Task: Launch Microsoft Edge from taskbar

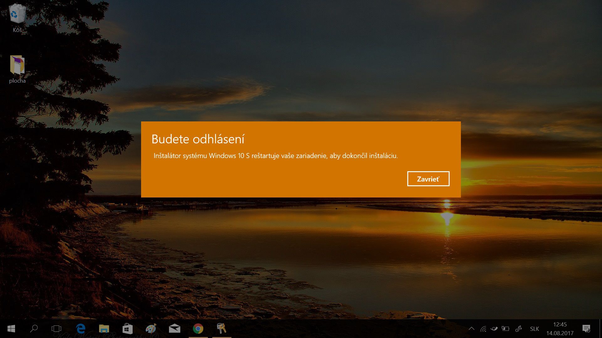Action: coord(81,329)
